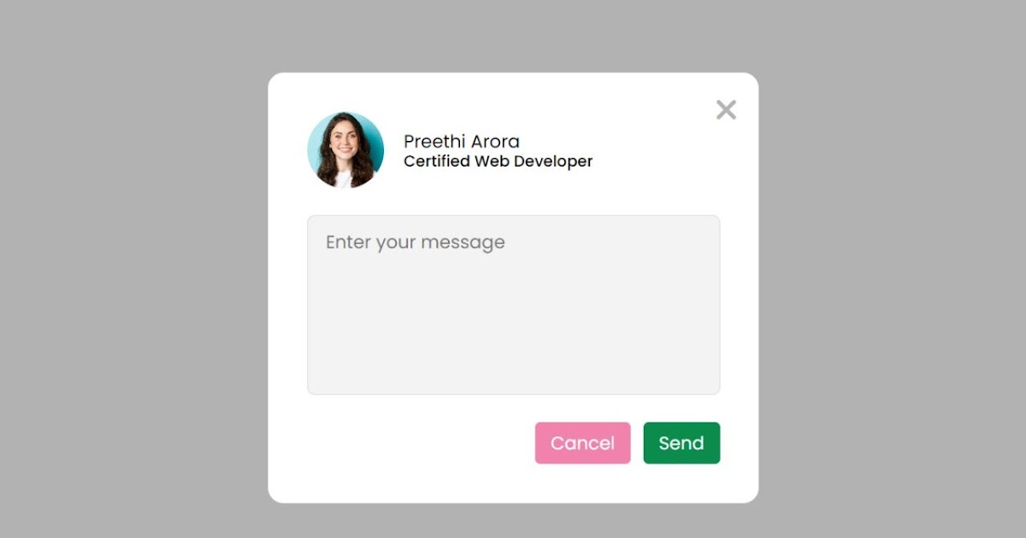Click the green Send button

pyautogui.click(x=681, y=443)
